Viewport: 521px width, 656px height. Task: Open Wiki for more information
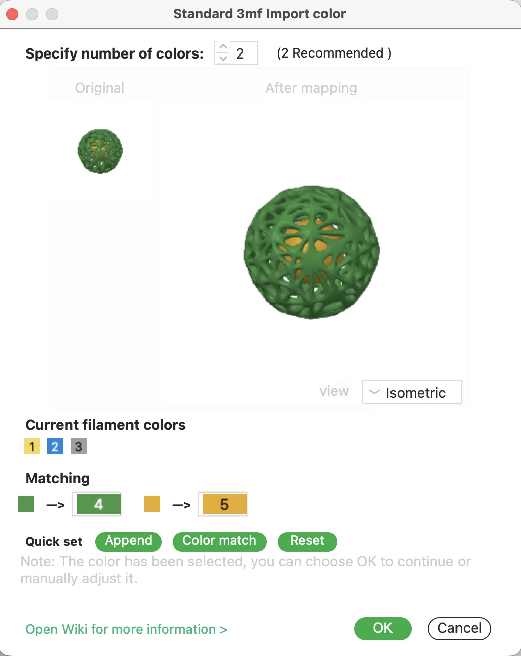click(126, 629)
